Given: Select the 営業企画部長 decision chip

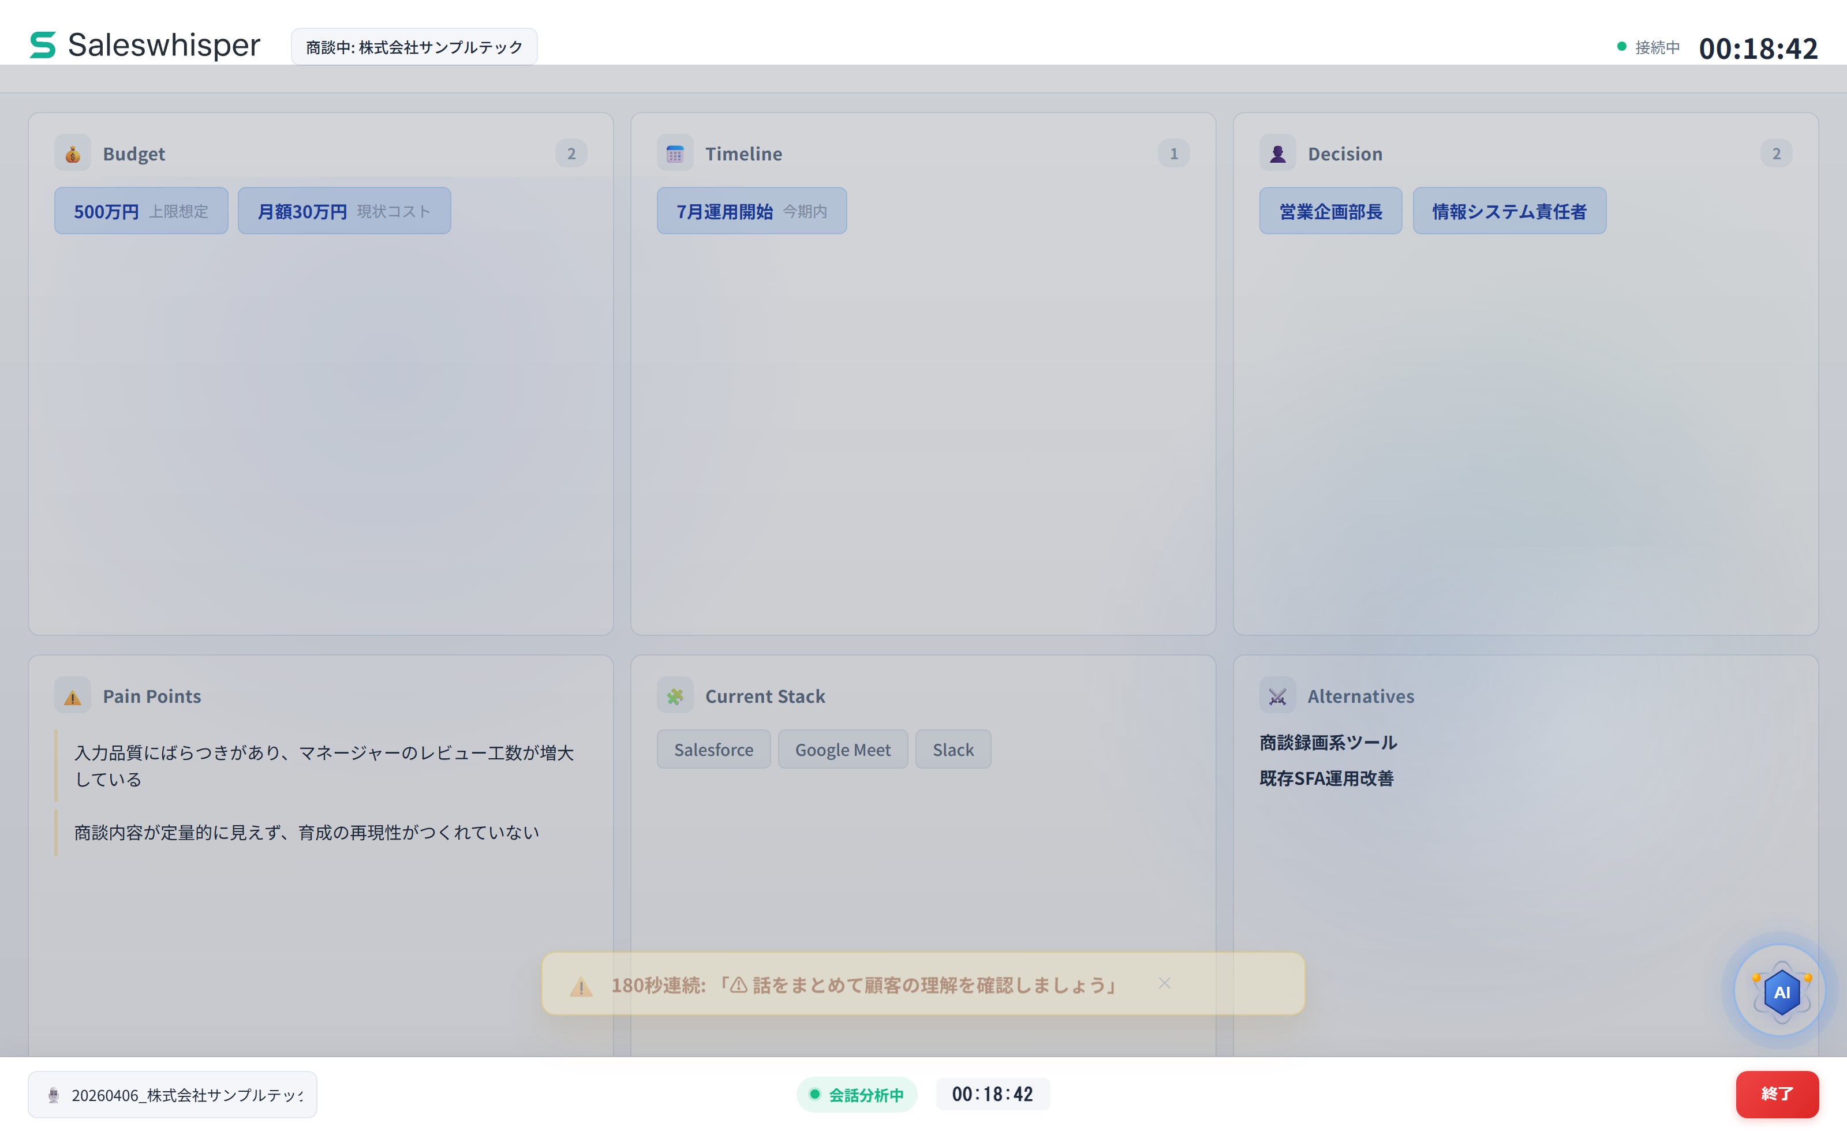Looking at the screenshot, I should click(x=1330, y=211).
